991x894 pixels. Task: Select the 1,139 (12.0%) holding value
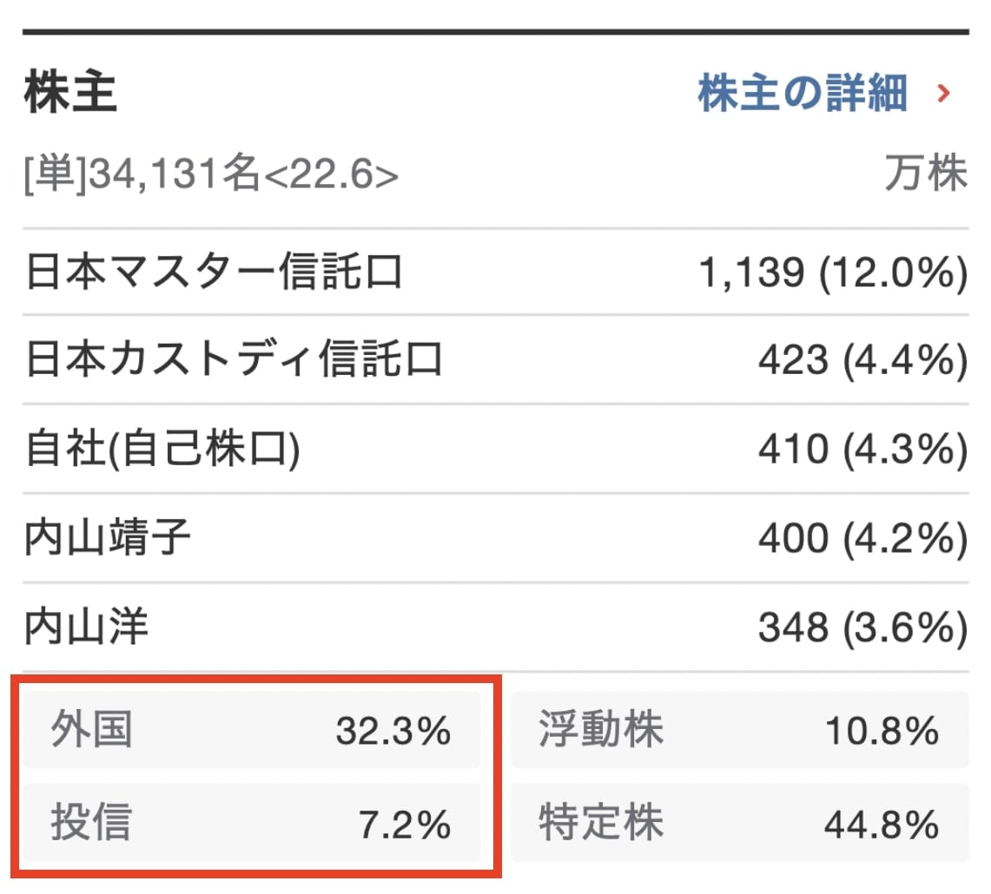[x=834, y=271]
